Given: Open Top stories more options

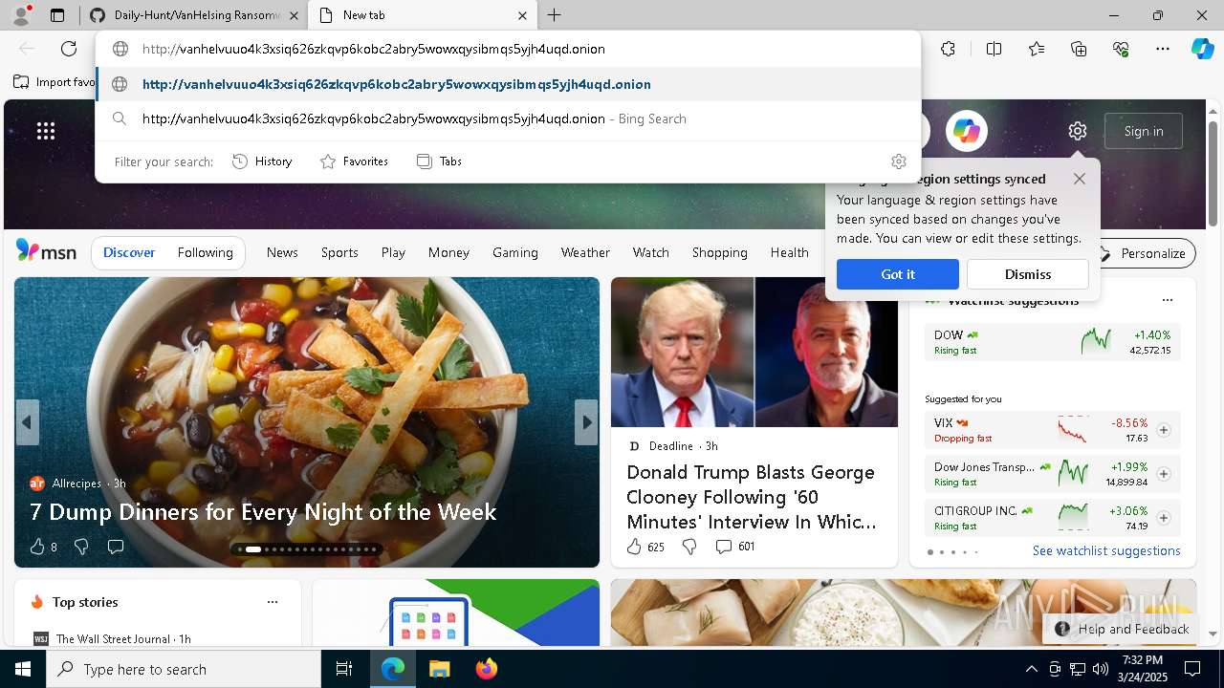Looking at the screenshot, I should click(x=273, y=602).
